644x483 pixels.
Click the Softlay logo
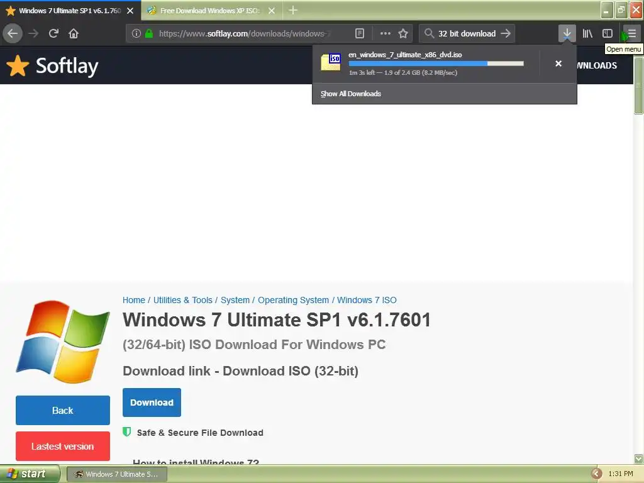(53, 65)
